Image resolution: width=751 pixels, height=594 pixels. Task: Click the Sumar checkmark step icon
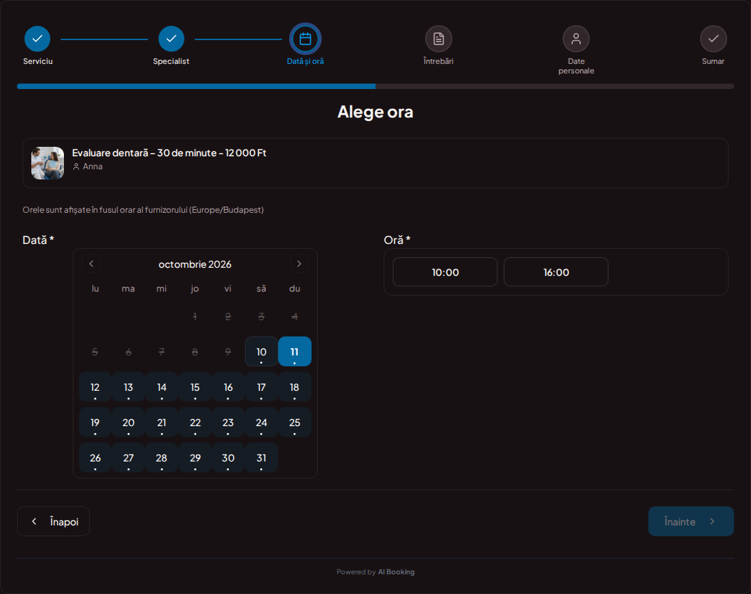pyautogui.click(x=713, y=39)
